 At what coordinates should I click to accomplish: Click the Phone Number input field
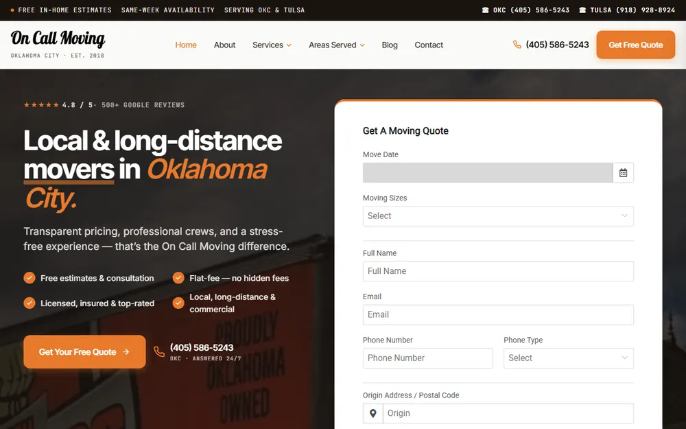(x=427, y=358)
